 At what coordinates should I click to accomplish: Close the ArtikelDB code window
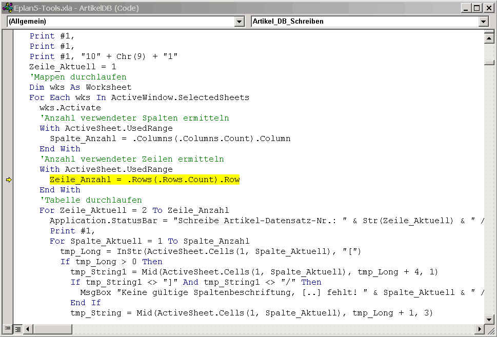tap(489, 8)
